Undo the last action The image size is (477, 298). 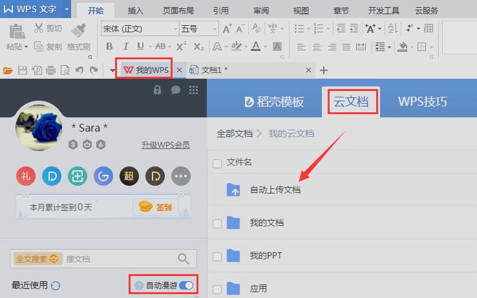coord(79,70)
